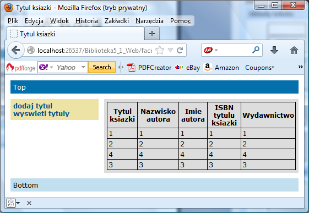Image resolution: width=309 pixels, height=213 pixels.
Task: Open the S icon dropdown arrow
Action: [18, 203]
